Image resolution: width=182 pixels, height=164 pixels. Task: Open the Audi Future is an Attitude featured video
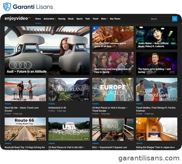click(47, 51)
